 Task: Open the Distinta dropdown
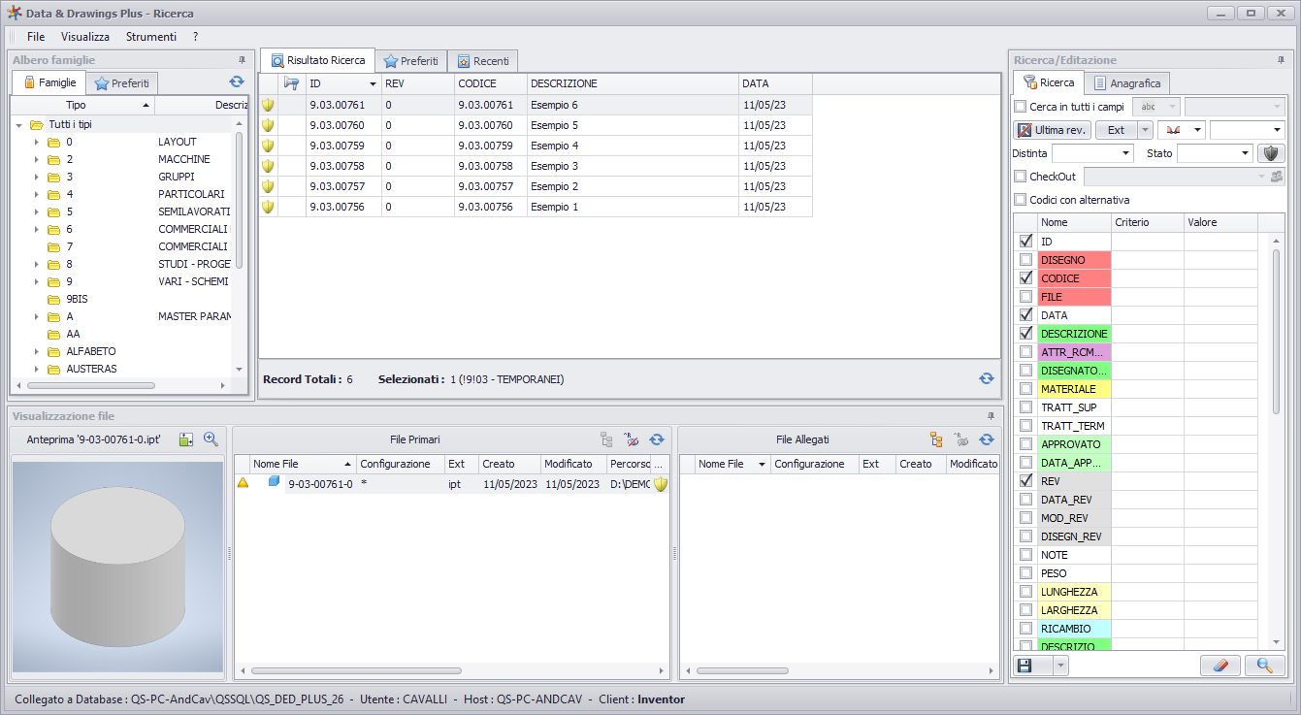(x=1125, y=153)
